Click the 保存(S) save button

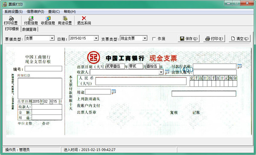coord(189,38)
